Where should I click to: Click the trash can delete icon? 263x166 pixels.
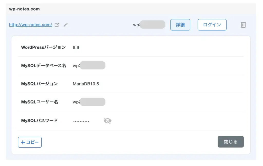click(x=243, y=25)
